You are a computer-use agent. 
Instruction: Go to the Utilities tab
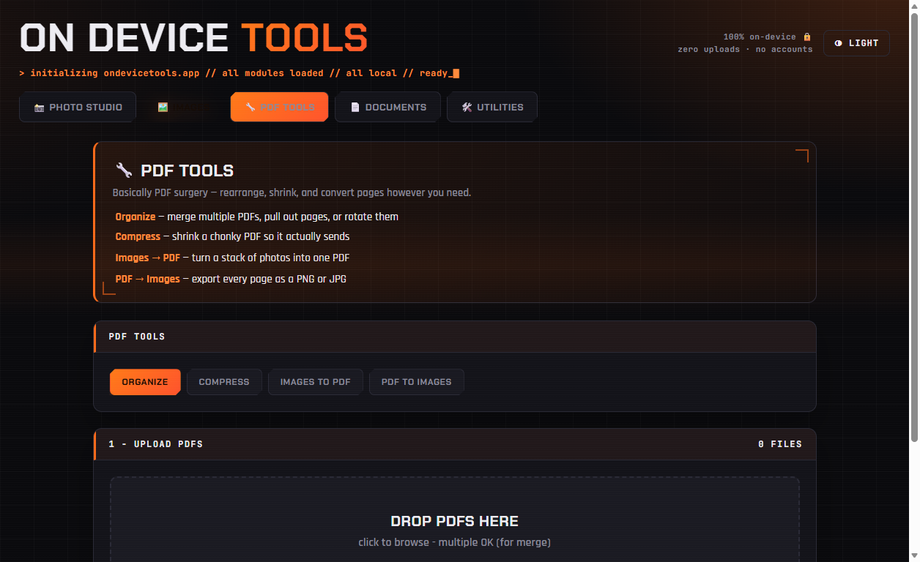pos(492,107)
